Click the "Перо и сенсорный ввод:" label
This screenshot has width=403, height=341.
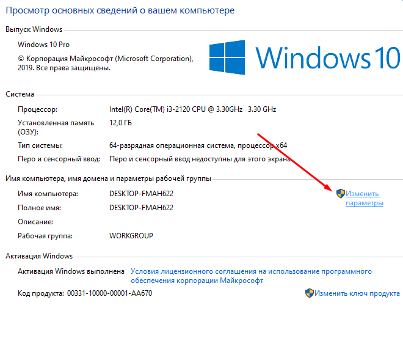coord(59,159)
